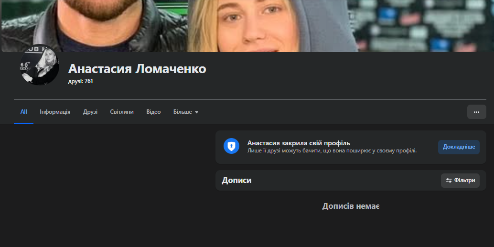Image resolution: width=494 pixels, height=247 pixels.
Task: Switch to the Інформація tab
Action: 55,112
